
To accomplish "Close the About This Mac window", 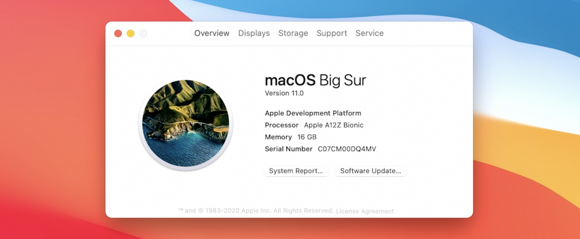I will [x=118, y=33].
